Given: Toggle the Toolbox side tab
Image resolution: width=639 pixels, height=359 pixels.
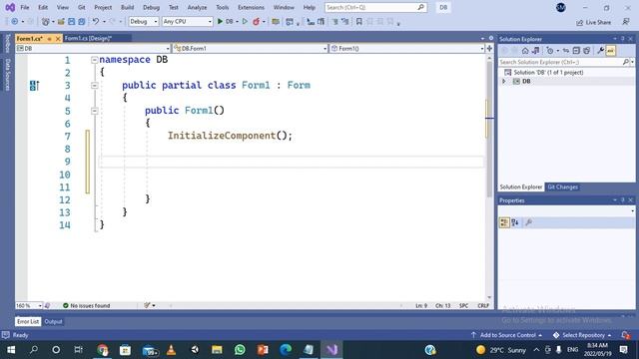Looking at the screenshot, I should pos(7,43).
